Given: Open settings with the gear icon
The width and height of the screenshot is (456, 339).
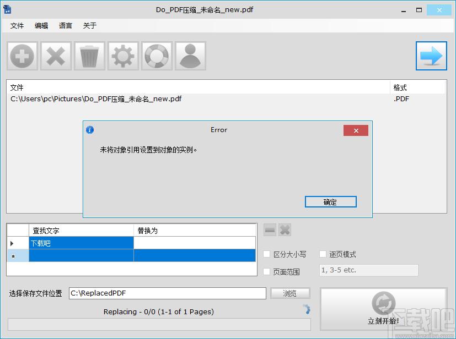Looking at the screenshot, I should point(123,56).
